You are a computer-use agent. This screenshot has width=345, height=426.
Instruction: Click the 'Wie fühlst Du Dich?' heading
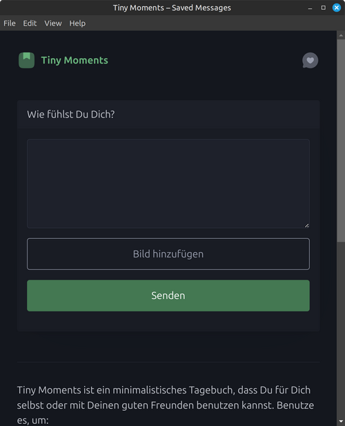click(x=71, y=115)
